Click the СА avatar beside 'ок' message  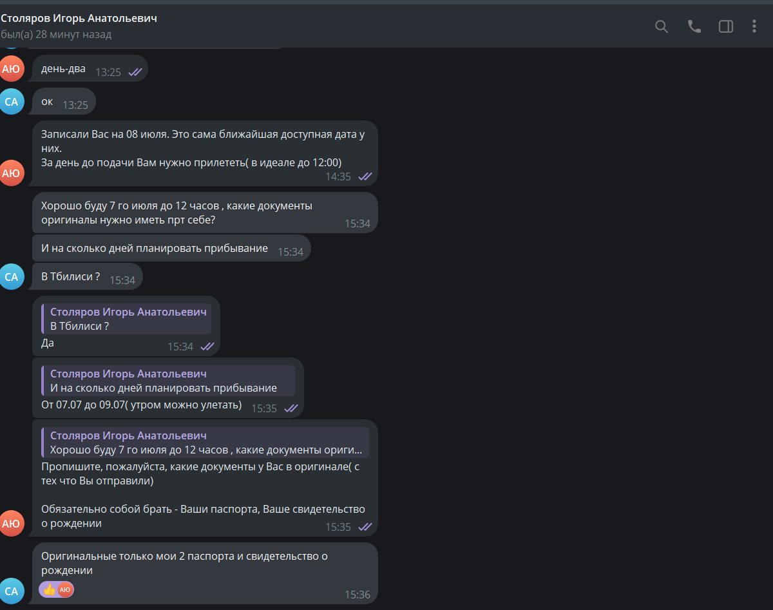(11, 101)
